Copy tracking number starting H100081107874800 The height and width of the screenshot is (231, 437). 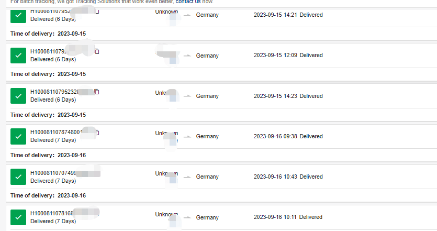click(97, 133)
